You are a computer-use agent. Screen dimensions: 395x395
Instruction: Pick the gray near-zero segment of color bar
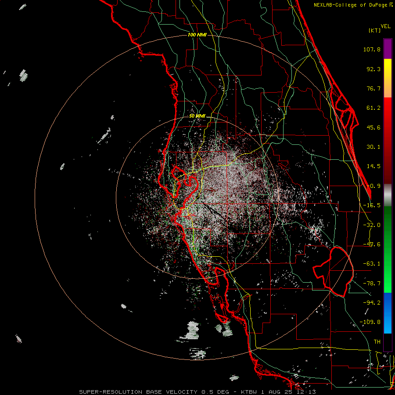pos(388,195)
